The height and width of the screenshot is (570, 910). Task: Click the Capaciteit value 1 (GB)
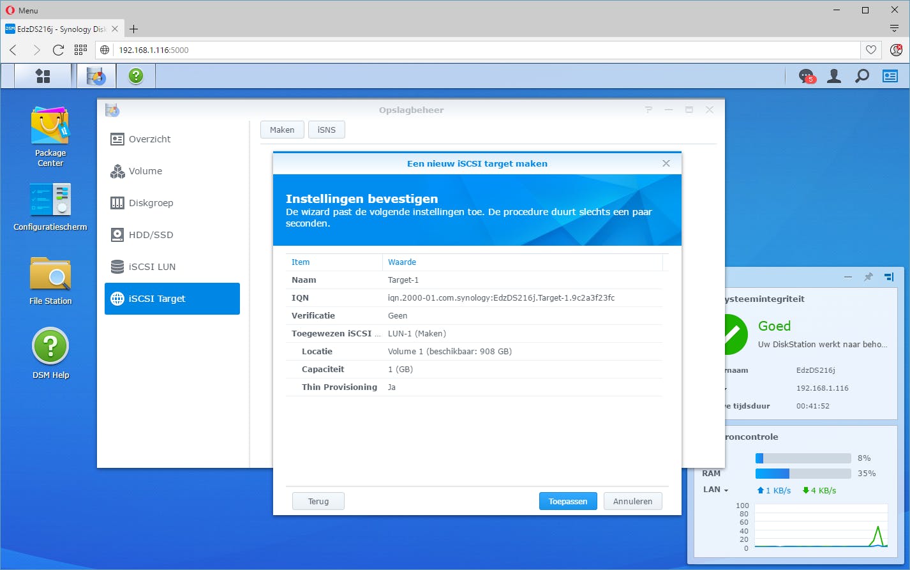(x=401, y=369)
